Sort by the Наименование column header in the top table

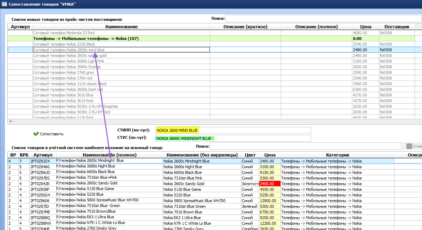[x=121, y=26]
